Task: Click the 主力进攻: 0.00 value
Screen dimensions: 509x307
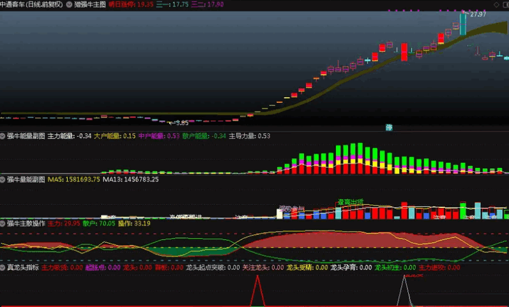Action: (439, 267)
